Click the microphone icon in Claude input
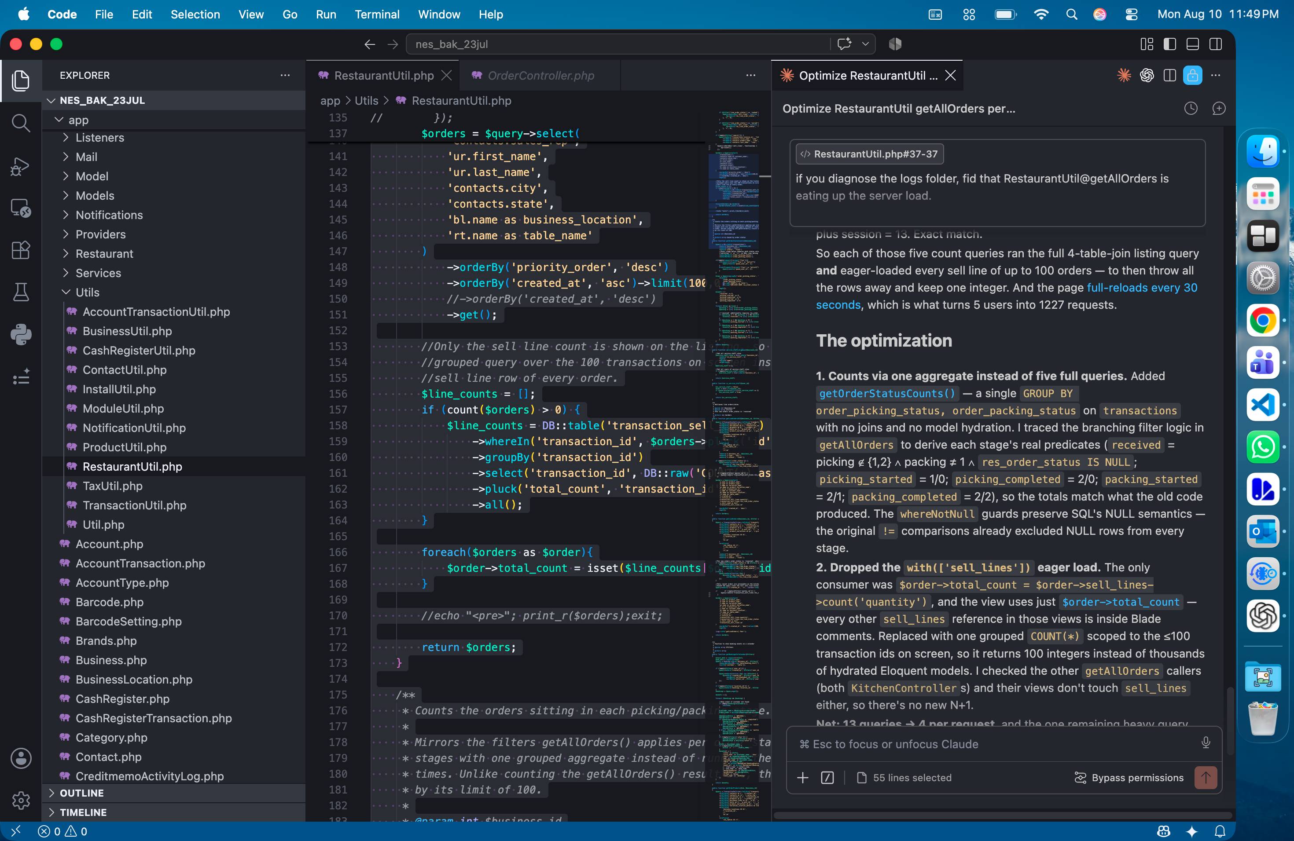Image resolution: width=1294 pixels, height=841 pixels. [x=1206, y=743]
